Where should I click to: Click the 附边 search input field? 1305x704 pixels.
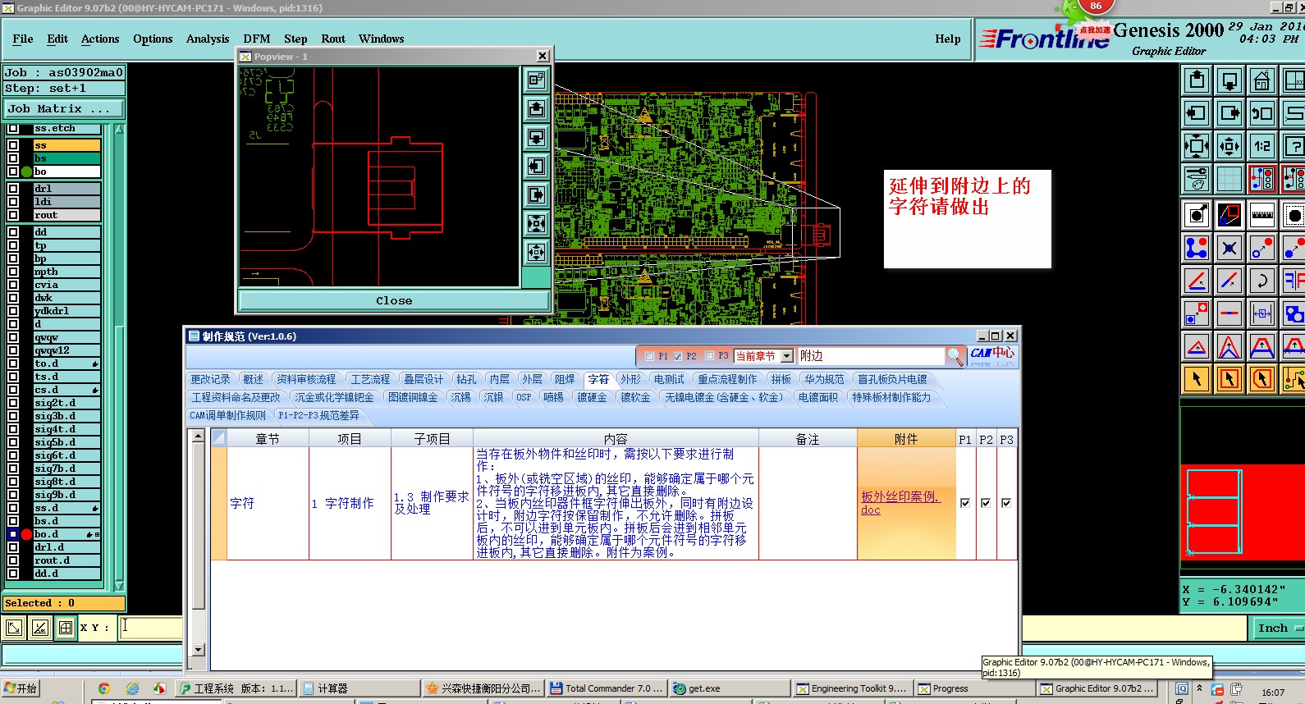coord(871,356)
